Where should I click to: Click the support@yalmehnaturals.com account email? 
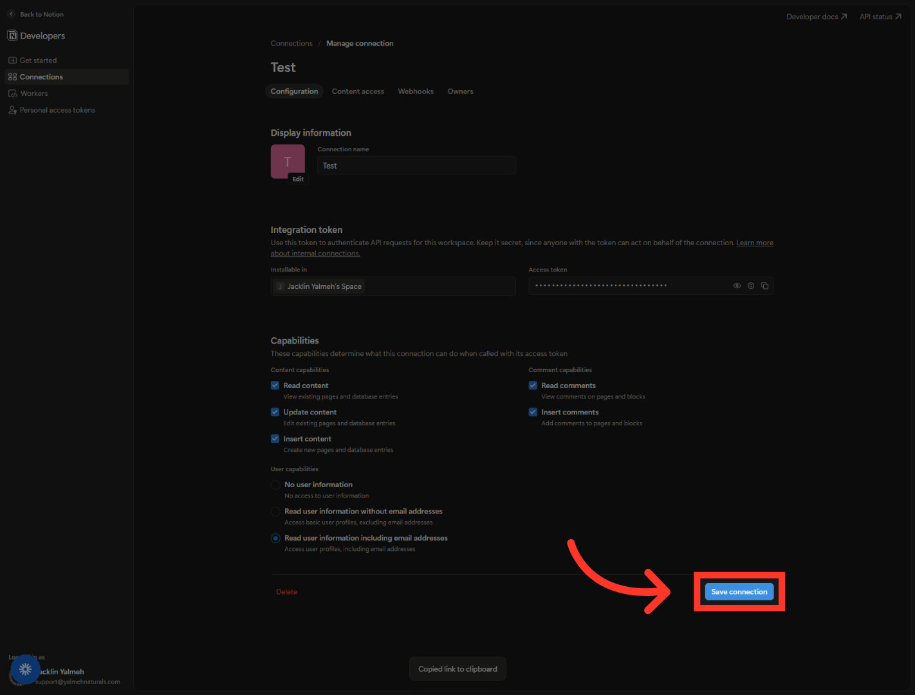[78, 682]
